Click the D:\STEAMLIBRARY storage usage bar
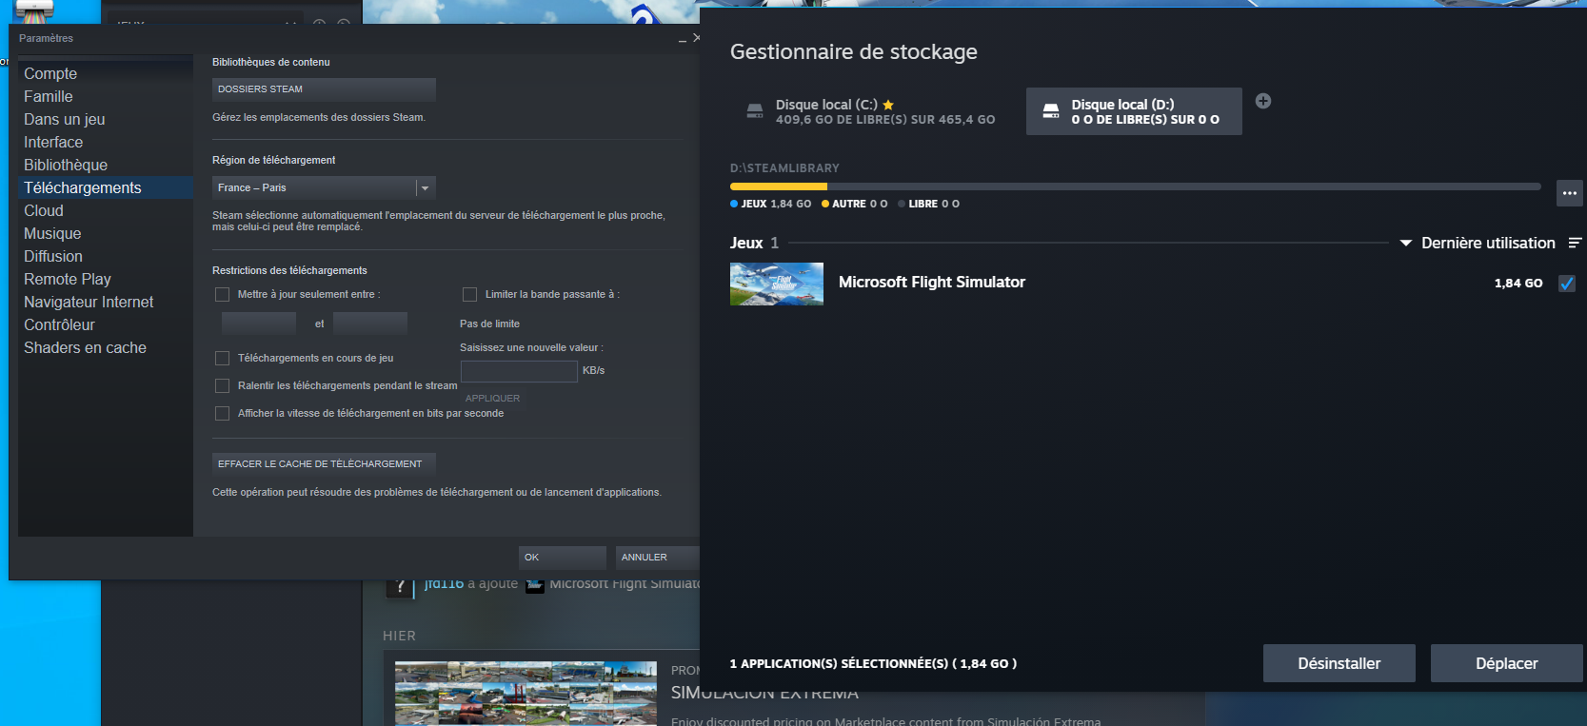This screenshot has width=1587, height=726. click(x=1136, y=186)
